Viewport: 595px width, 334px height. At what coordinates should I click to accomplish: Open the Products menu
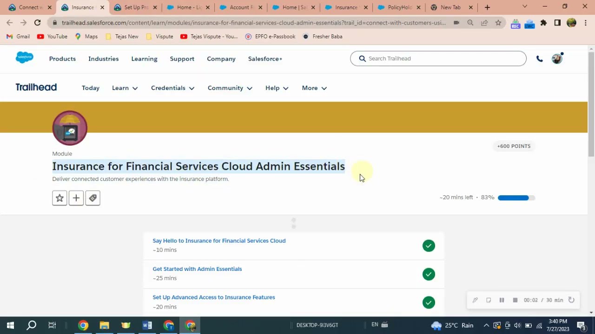click(x=62, y=59)
